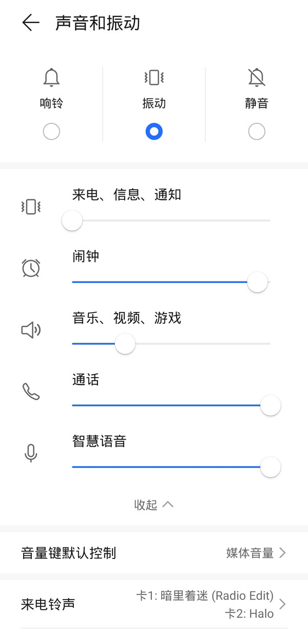Click the ringtone bell icon
Viewport: 308px width, 637px height.
pos(51,77)
